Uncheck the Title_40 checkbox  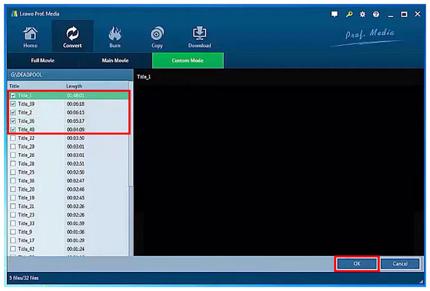click(x=13, y=129)
